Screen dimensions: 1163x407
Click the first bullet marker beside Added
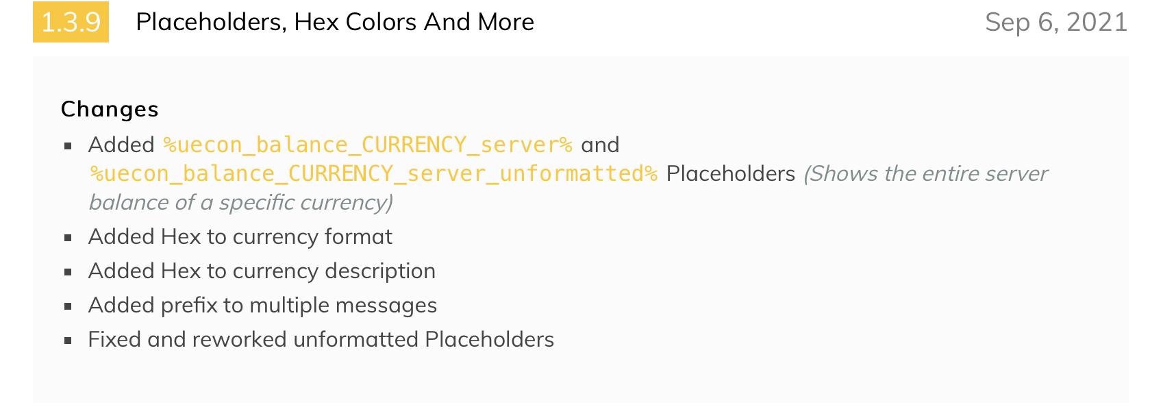coord(68,145)
